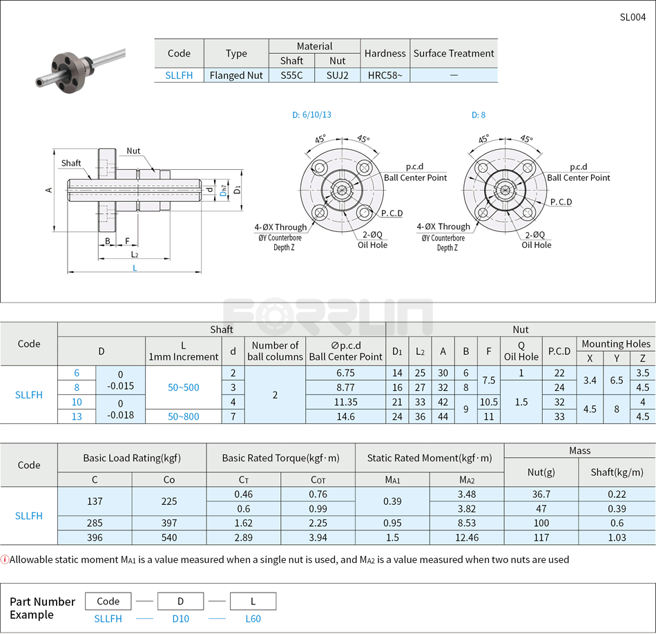Click the blue L60 example value
The width and height of the screenshot is (656, 634).
coord(253,619)
